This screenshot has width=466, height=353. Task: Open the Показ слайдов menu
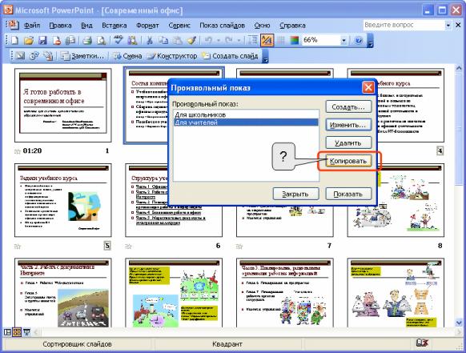tap(223, 26)
